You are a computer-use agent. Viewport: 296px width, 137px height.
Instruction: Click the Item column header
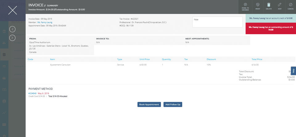52,59
